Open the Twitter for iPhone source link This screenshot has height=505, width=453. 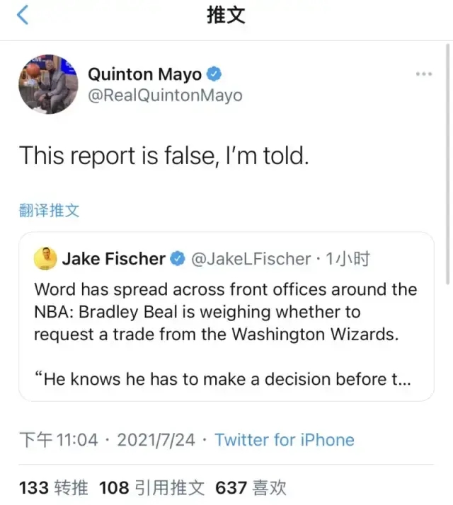285,440
